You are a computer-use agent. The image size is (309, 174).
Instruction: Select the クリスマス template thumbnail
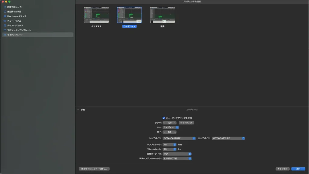click(x=96, y=15)
